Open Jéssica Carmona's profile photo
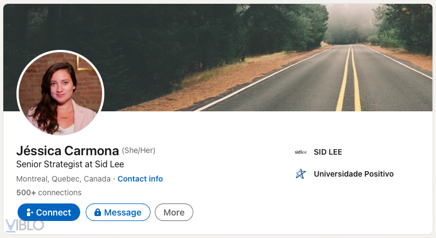Viewport: 436px width, 238px height. coord(60,93)
